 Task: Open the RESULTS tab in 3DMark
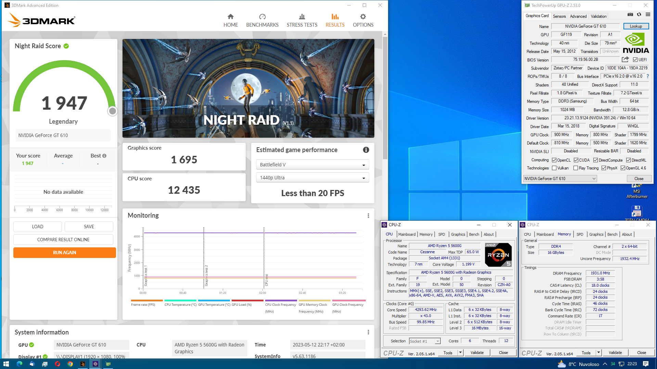[x=335, y=20]
